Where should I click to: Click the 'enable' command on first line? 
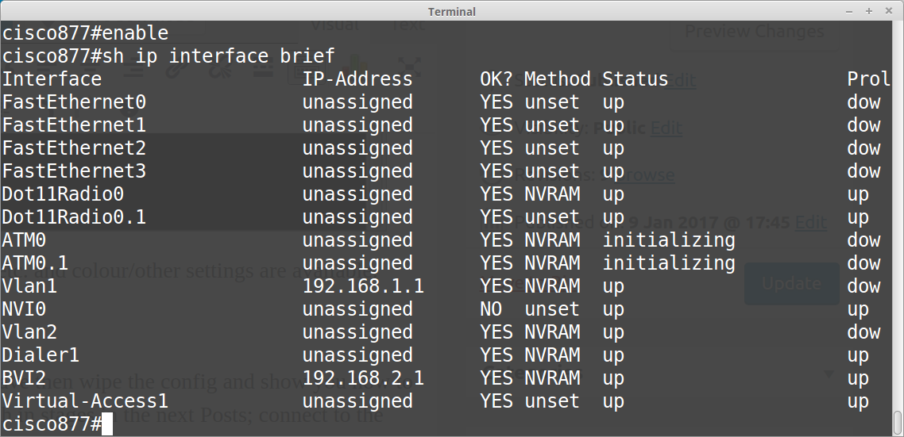[x=135, y=33]
